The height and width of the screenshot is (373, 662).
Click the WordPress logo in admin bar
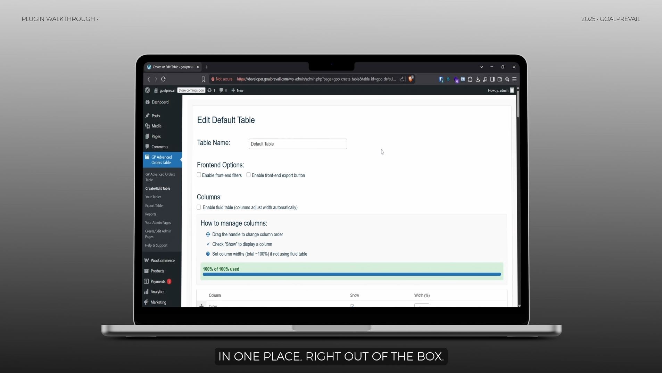pos(148,90)
